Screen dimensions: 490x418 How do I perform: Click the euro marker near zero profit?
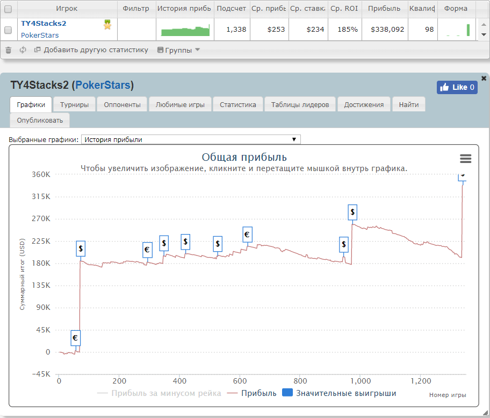(x=75, y=338)
